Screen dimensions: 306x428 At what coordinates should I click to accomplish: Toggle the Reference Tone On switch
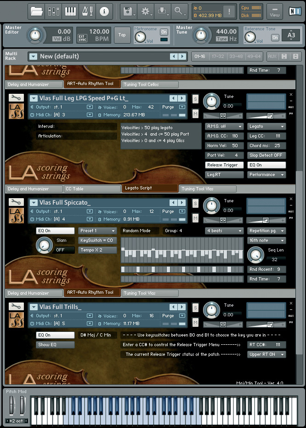point(275,37)
